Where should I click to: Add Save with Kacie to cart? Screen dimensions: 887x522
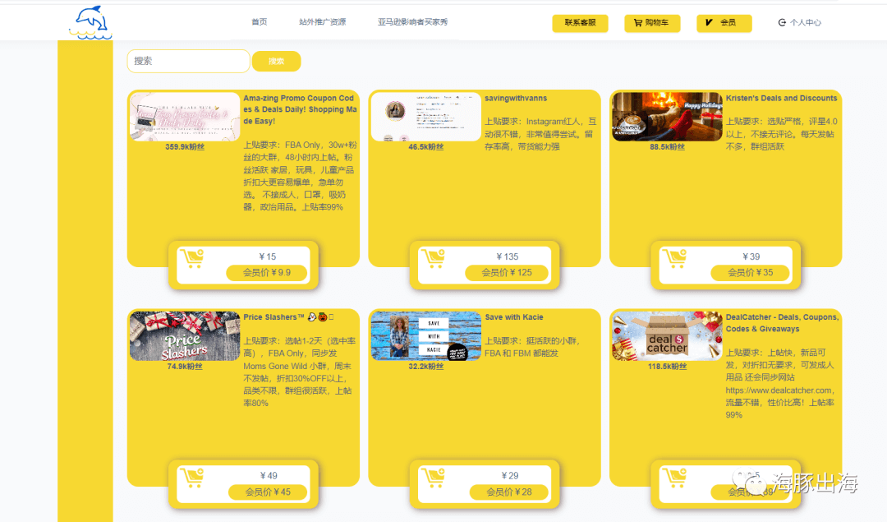click(432, 478)
